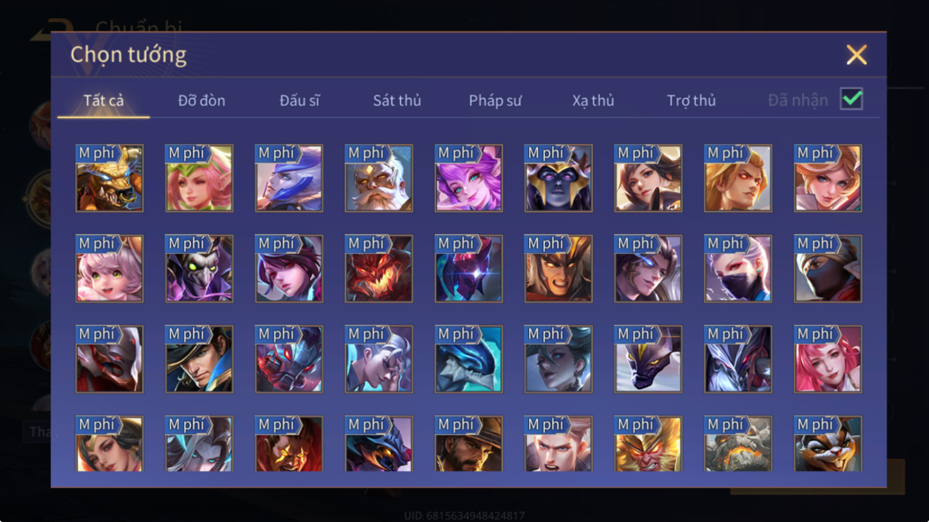This screenshot has width=929, height=522.
Task: Select the red horned demon hero portrait
Action: tap(378, 268)
